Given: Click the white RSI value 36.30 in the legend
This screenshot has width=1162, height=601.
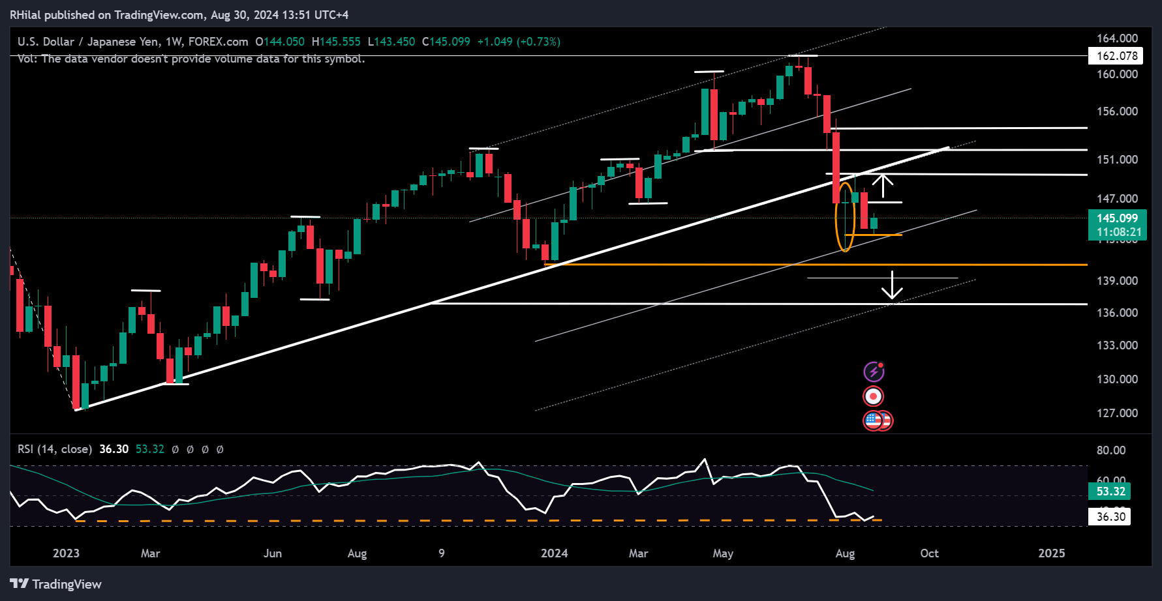Looking at the screenshot, I should point(114,449).
